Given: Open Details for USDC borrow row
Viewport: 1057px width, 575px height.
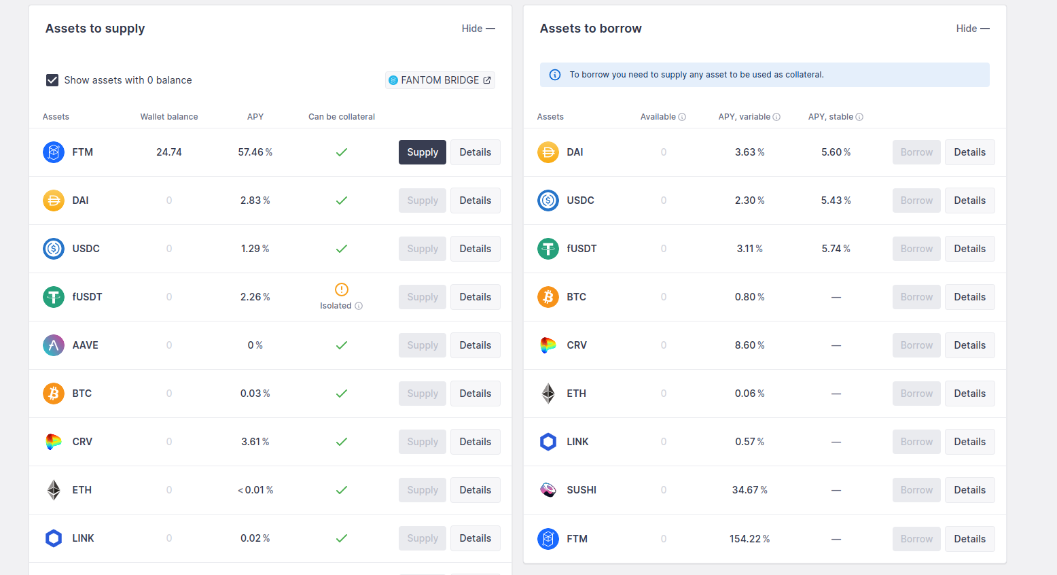Looking at the screenshot, I should (x=970, y=201).
